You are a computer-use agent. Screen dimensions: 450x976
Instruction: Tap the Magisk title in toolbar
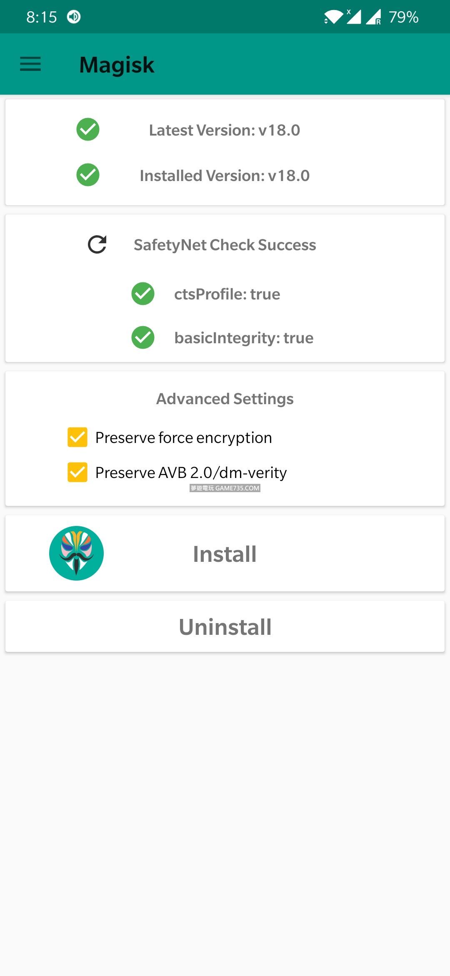click(117, 65)
